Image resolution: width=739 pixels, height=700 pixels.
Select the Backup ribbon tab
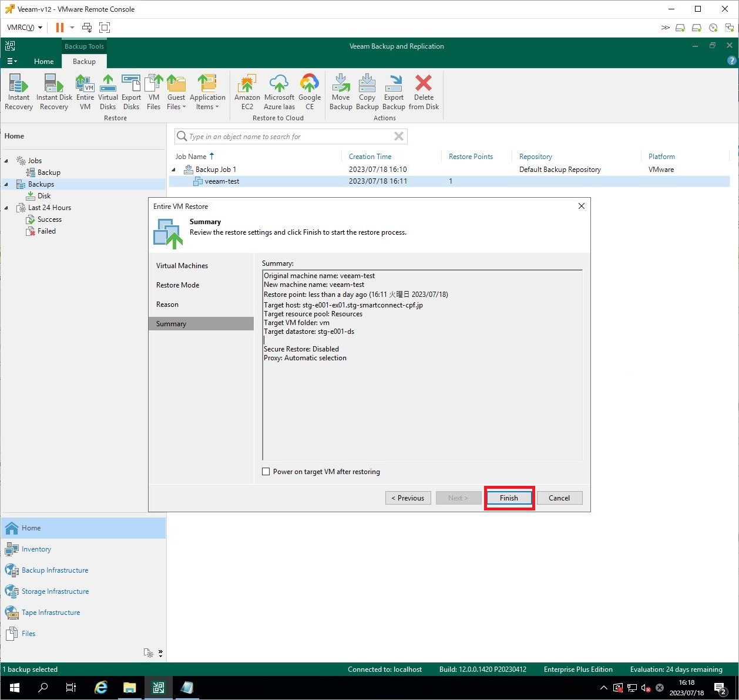[84, 62]
